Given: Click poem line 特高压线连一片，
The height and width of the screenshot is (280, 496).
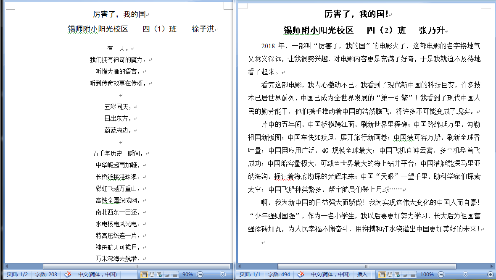Looking at the screenshot, I should point(119,236).
